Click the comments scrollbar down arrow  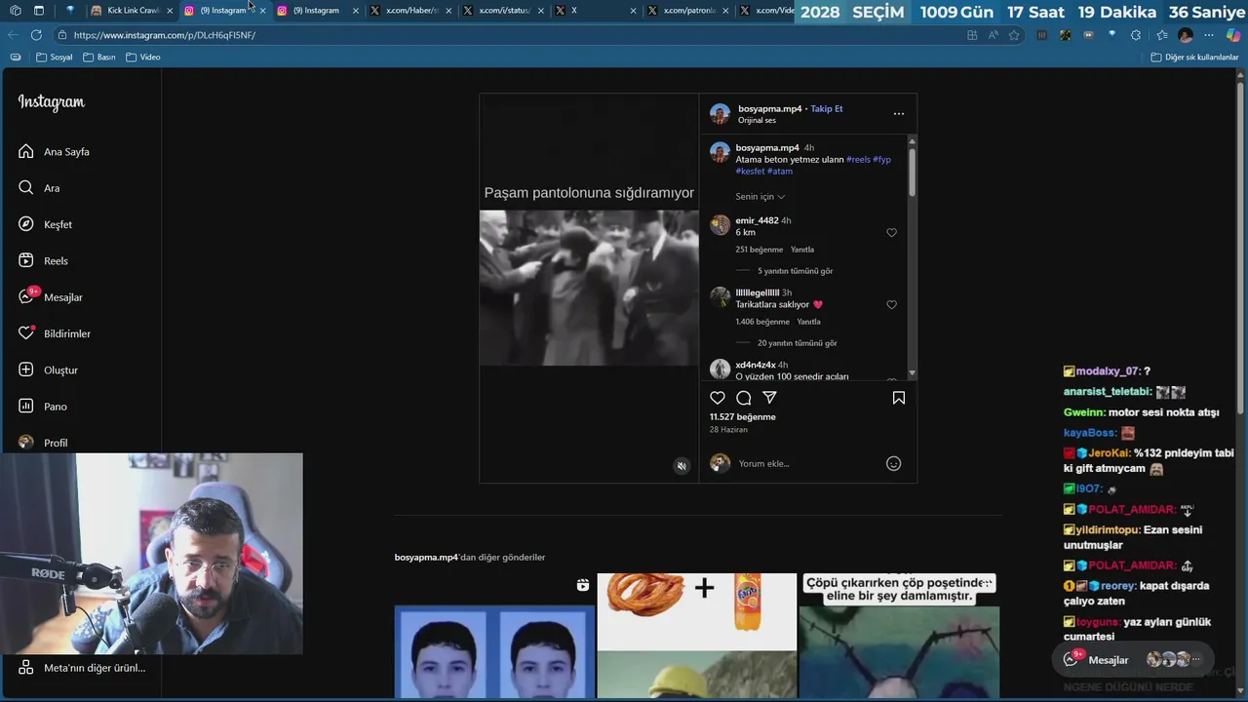(x=912, y=373)
